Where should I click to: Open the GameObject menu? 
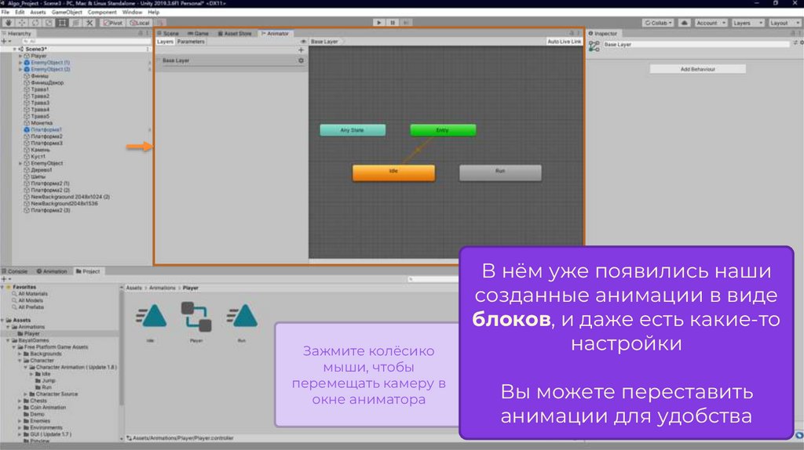tap(66, 13)
